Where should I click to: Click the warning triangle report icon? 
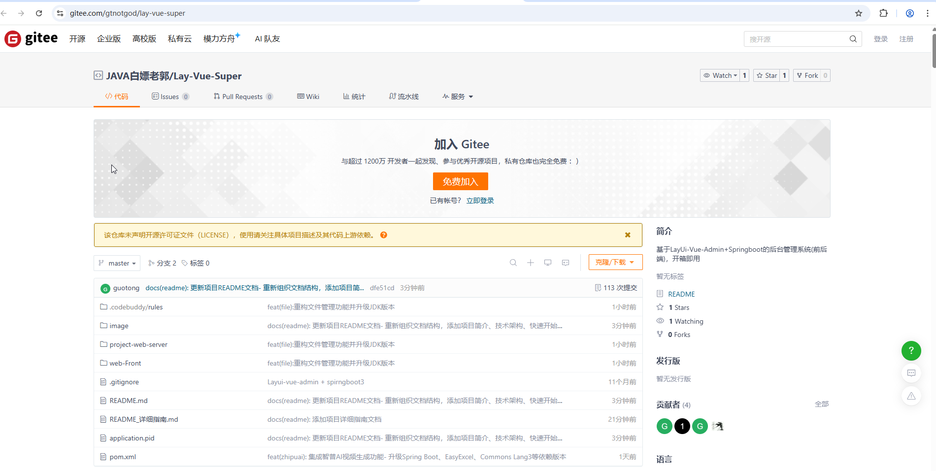[911, 396]
